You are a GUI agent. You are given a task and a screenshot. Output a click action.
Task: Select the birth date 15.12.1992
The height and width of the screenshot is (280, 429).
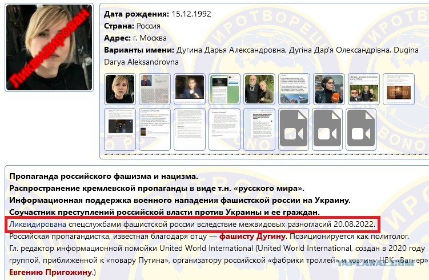click(x=191, y=14)
